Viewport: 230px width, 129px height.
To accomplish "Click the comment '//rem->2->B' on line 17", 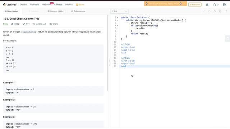I will [x=128, y=61].
